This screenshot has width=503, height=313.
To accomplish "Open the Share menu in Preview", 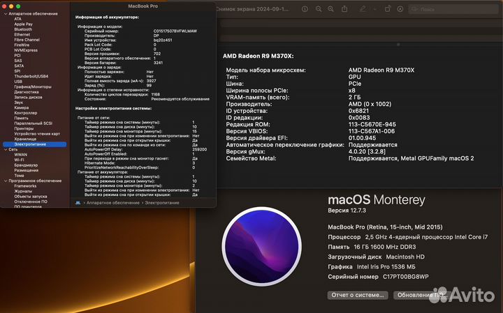I will pyautogui.click(x=344, y=9).
